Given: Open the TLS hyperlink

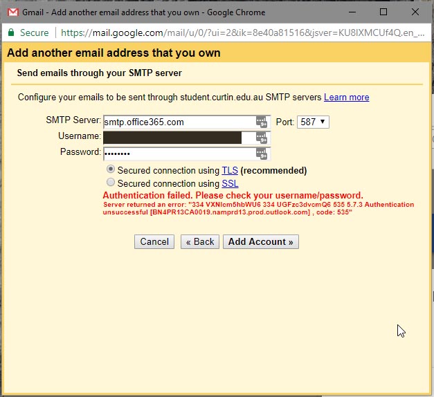Looking at the screenshot, I should coord(230,170).
